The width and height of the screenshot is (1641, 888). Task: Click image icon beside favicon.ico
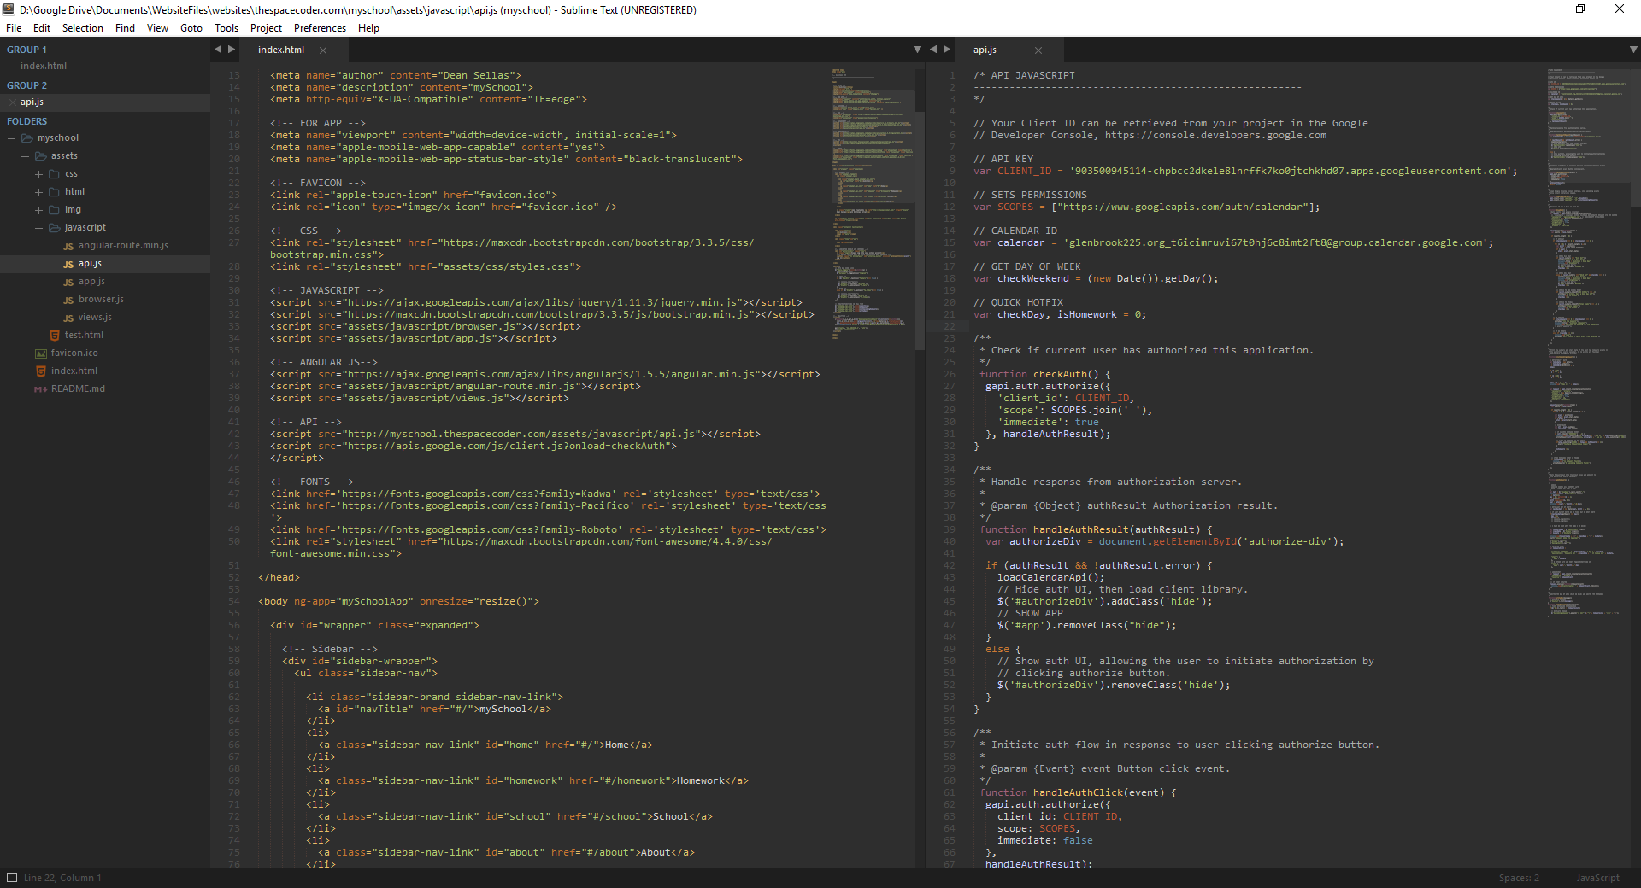[41, 353]
